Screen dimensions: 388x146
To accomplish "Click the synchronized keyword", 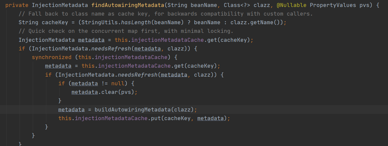I will (51, 57).
